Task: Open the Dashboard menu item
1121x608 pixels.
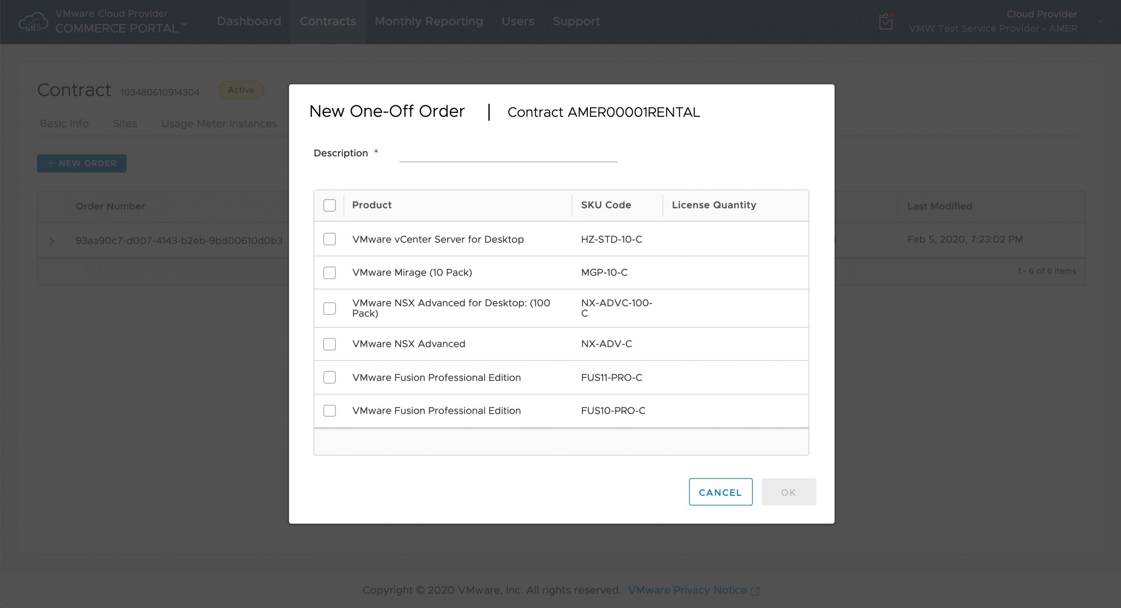Action: pos(249,21)
